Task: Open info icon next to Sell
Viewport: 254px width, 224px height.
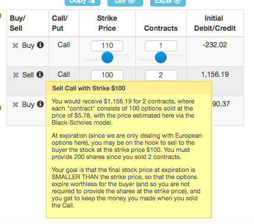Action: click(x=40, y=74)
